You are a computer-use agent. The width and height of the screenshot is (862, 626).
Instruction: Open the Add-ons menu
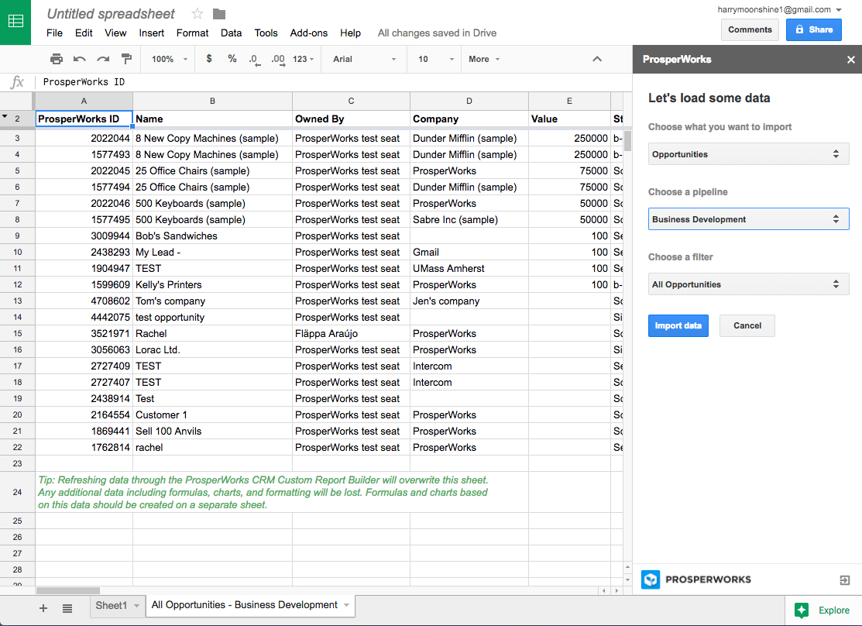[x=308, y=33]
